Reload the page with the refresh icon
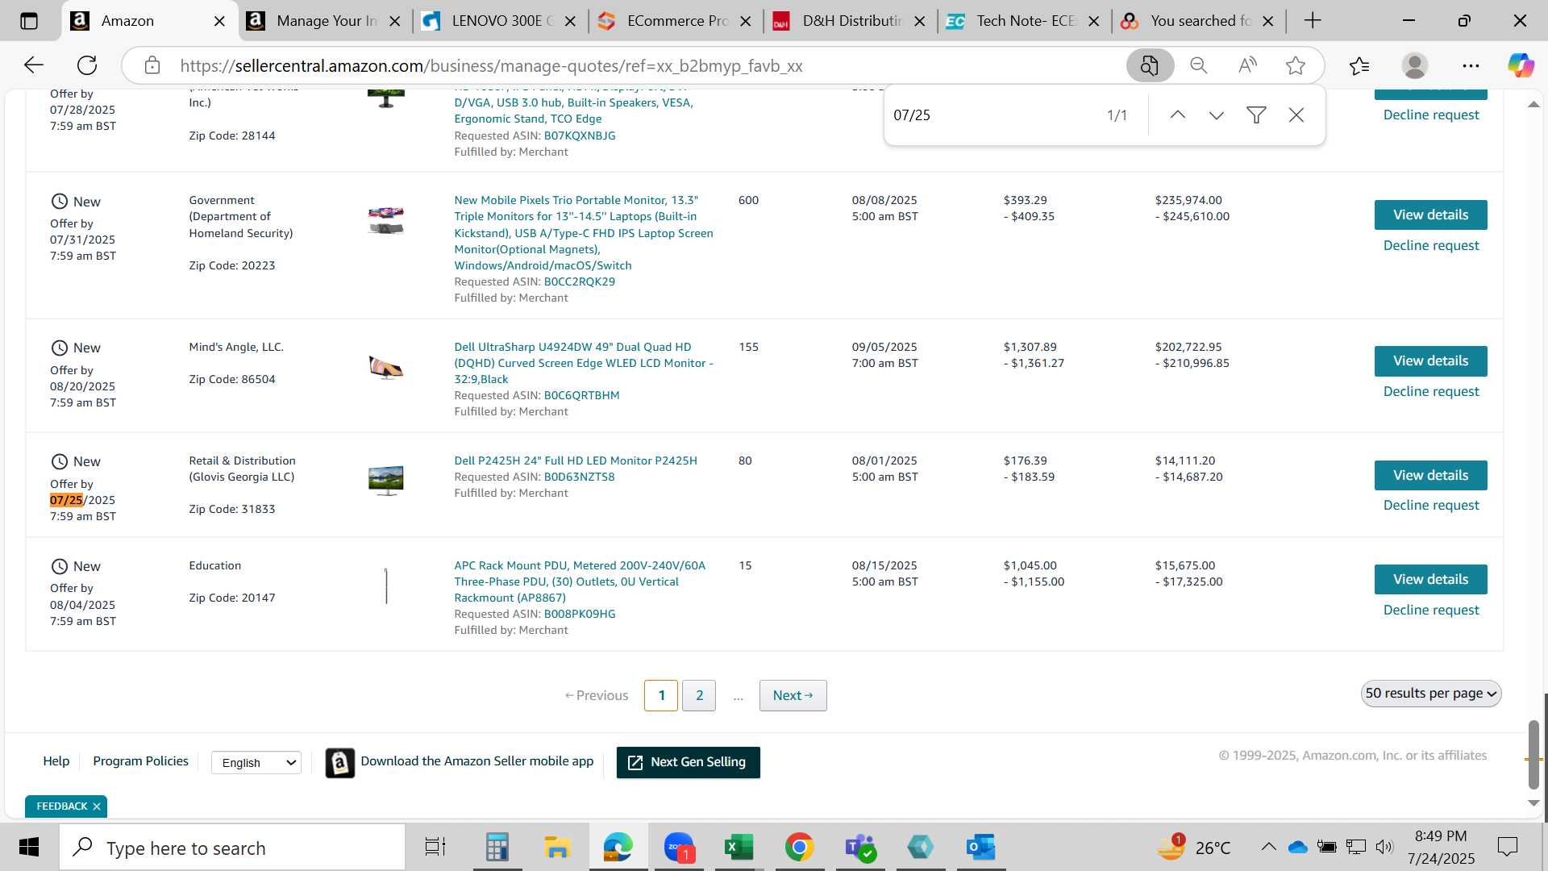1548x871 pixels. [x=87, y=65]
